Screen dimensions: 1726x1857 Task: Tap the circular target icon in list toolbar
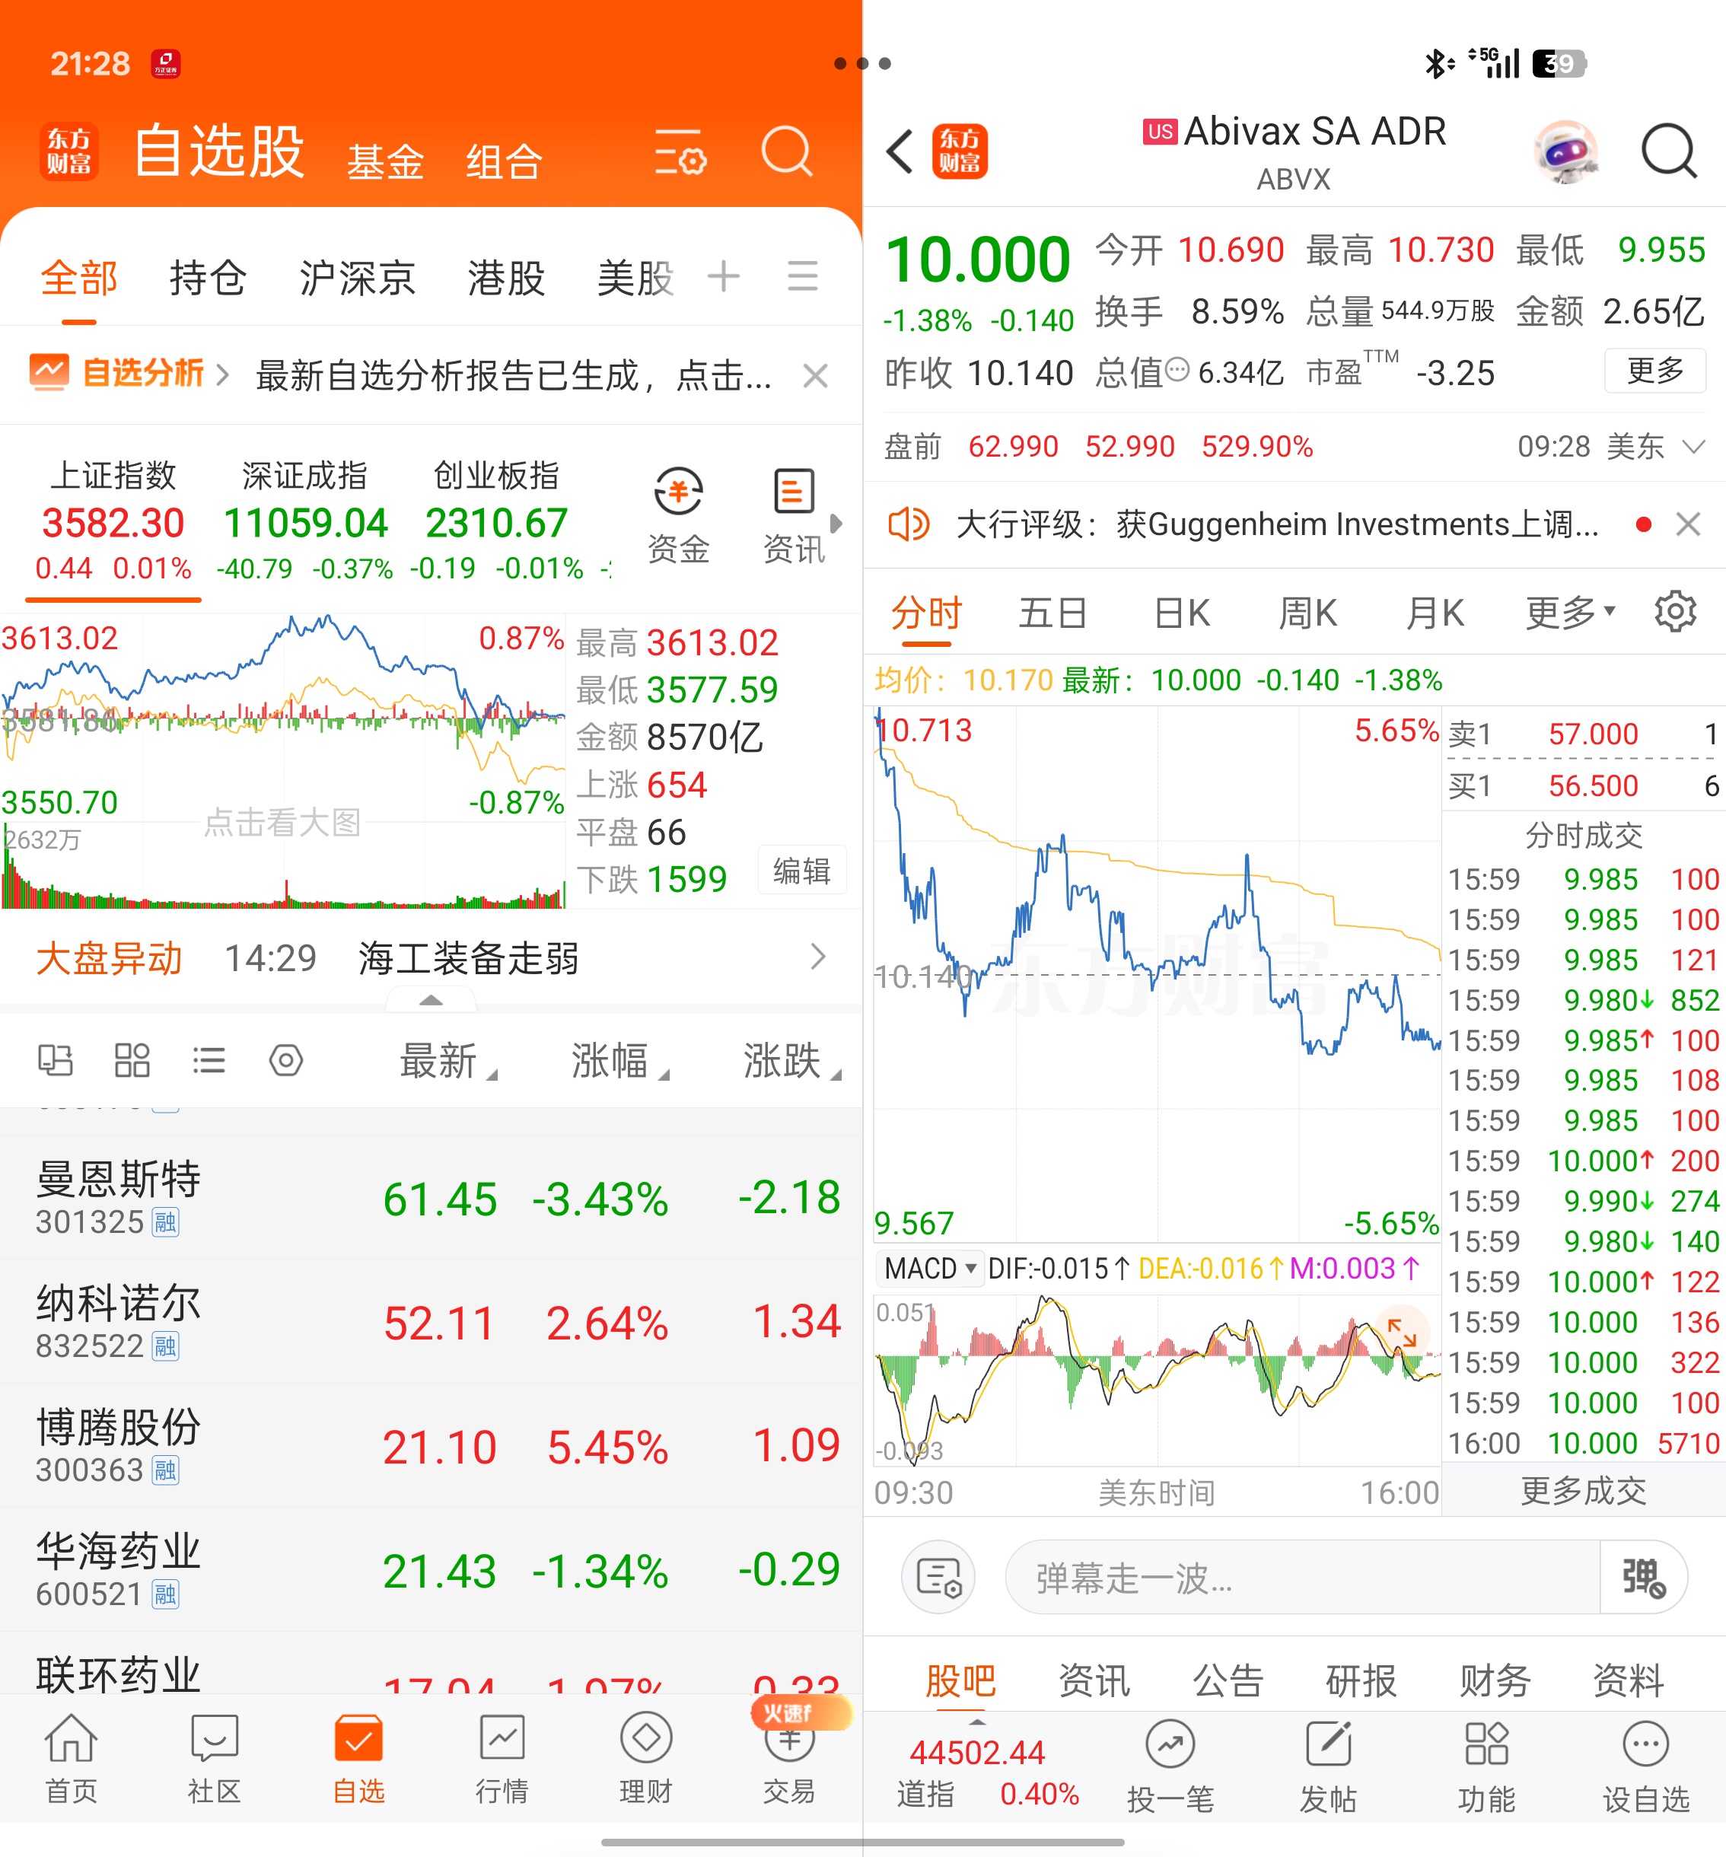pos(286,1060)
